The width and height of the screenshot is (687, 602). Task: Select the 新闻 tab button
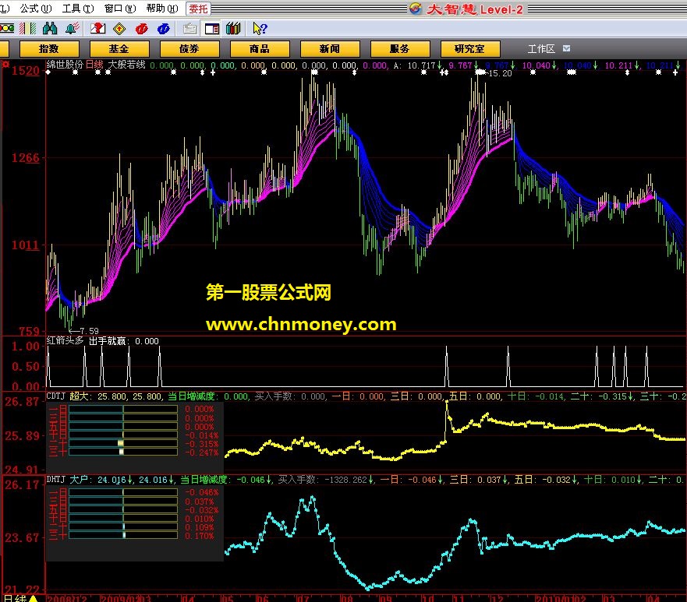coord(330,48)
